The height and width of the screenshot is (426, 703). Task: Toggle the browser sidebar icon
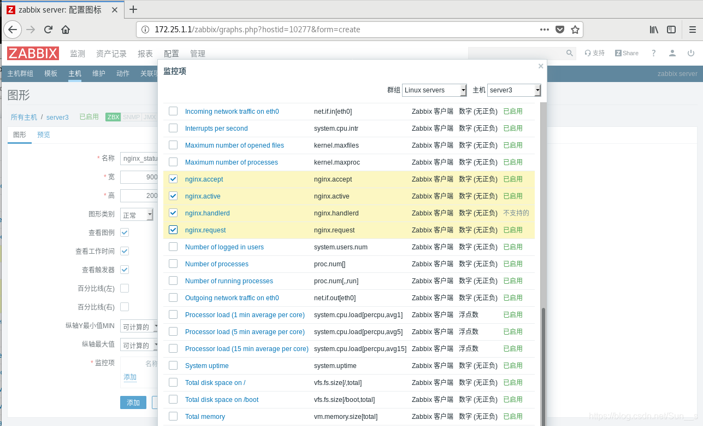tap(671, 30)
